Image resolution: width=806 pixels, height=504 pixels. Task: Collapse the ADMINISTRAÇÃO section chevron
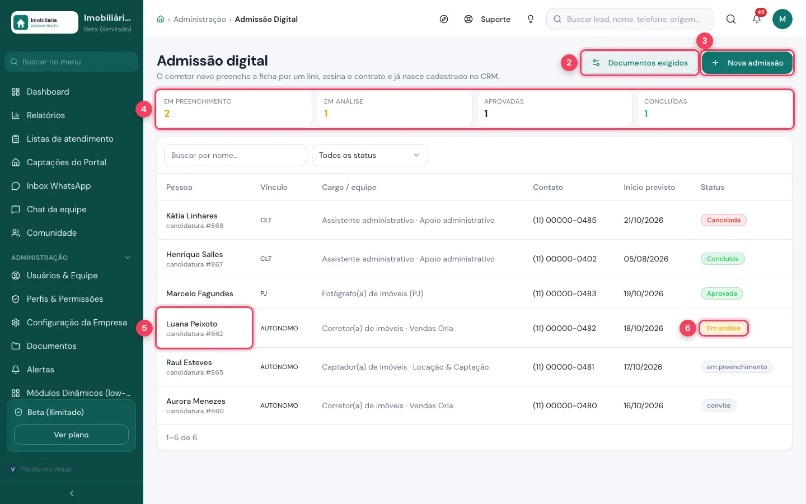click(x=128, y=258)
